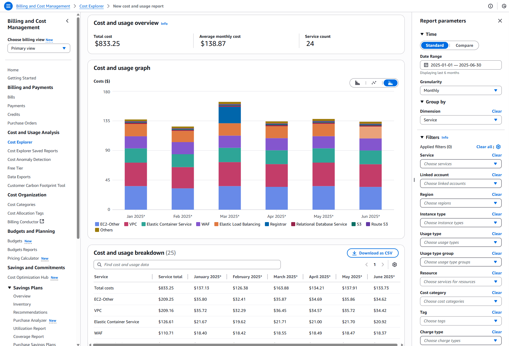Select Compare time mode

(464, 45)
